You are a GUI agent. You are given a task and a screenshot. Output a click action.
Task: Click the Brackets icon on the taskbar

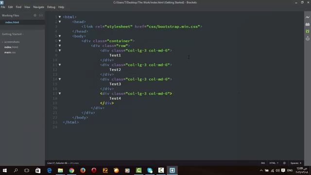172,171
